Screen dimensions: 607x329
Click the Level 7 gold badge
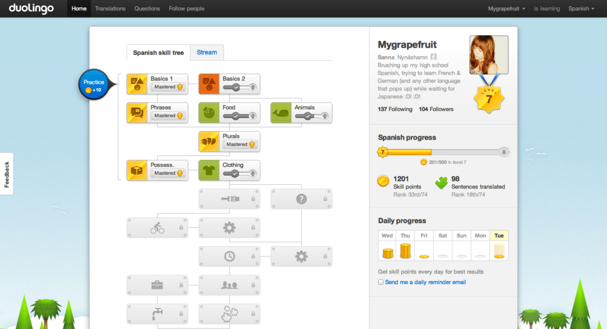click(x=489, y=99)
